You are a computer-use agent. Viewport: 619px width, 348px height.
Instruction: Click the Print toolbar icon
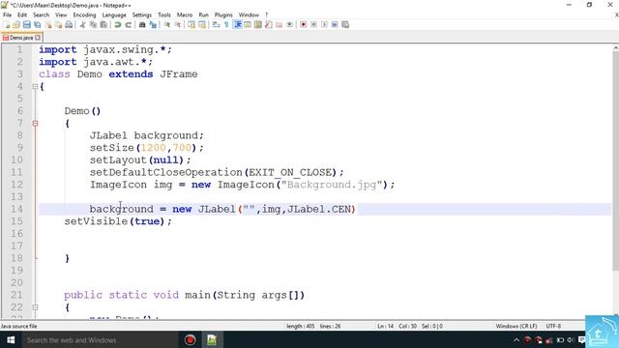point(69,24)
